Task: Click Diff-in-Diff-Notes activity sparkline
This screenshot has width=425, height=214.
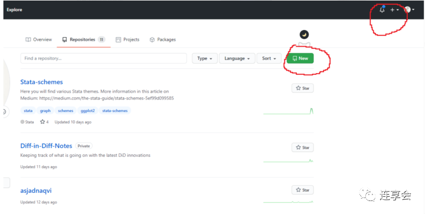Action: point(289,161)
